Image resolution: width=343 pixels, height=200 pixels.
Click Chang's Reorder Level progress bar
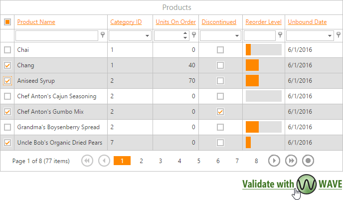[x=263, y=65]
